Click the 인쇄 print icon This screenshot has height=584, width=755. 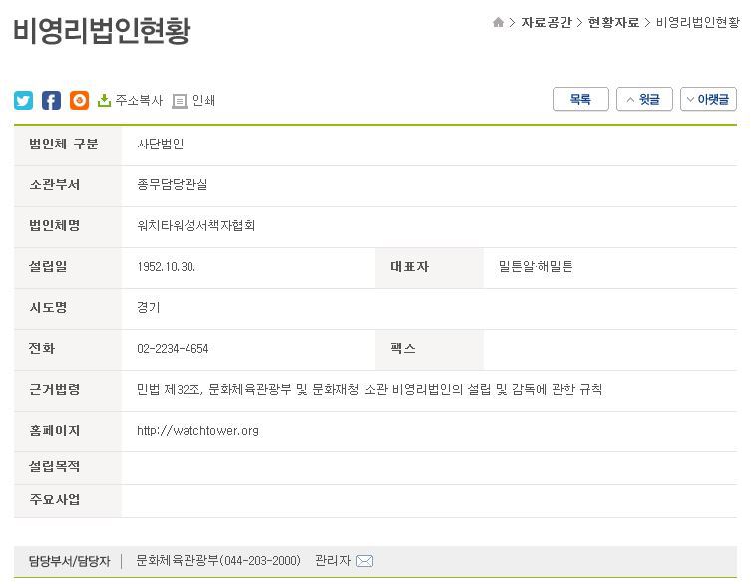tap(180, 101)
